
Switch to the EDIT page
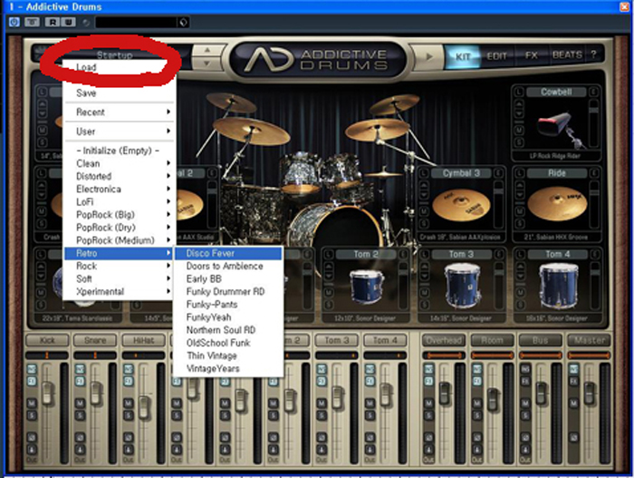click(x=496, y=56)
